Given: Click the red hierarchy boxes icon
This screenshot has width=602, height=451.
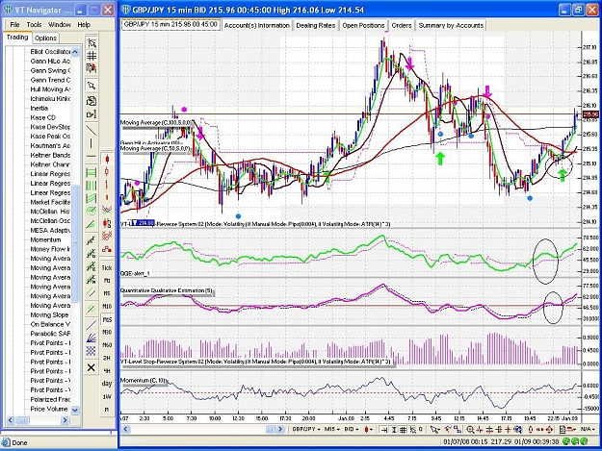Looking at the screenshot, I should (x=107, y=249).
